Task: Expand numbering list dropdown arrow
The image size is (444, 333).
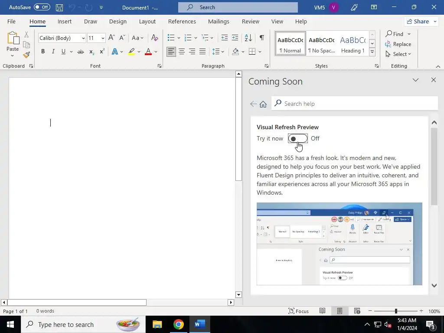Action: [196, 38]
